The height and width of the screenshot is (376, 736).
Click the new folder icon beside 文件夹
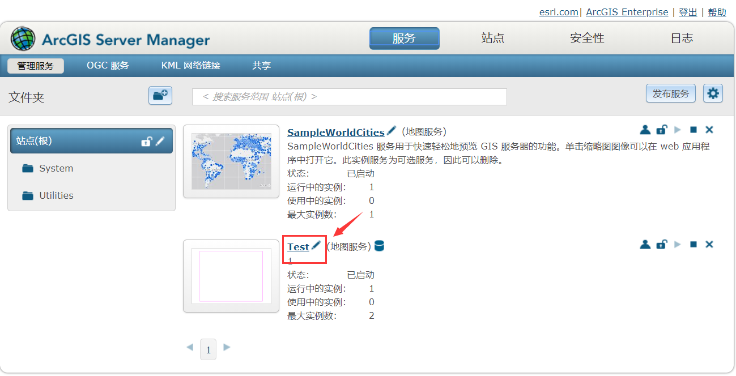pyautogui.click(x=160, y=95)
